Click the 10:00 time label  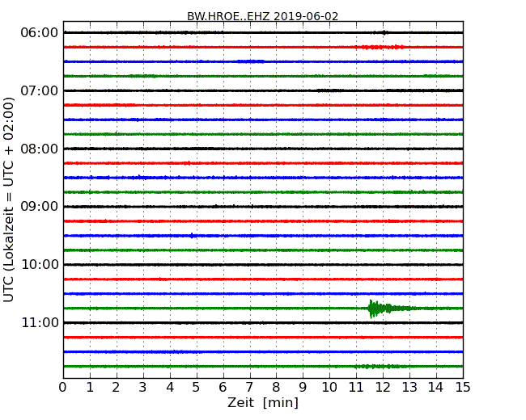tap(40, 265)
